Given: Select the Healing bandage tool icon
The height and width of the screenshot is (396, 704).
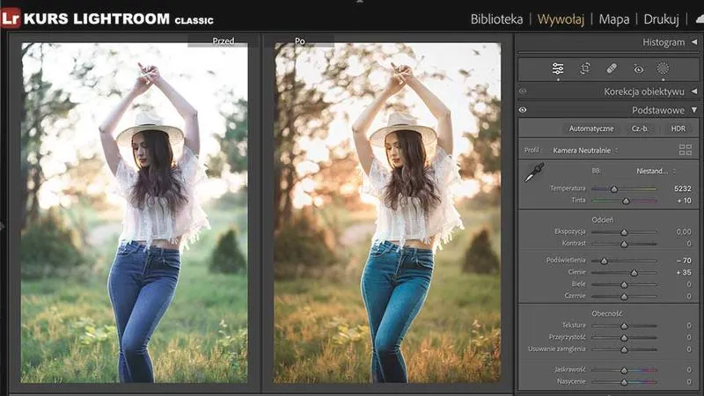Looking at the screenshot, I should (x=612, y=69).
